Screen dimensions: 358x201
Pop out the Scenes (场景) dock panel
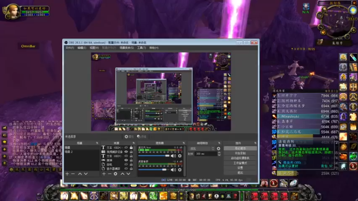coord(97,143)
